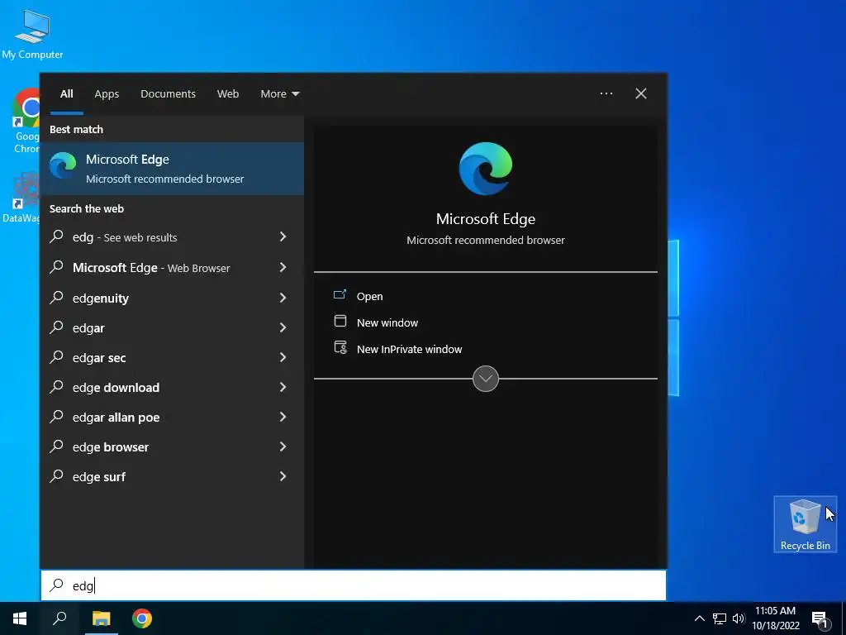The image size is (846, 635).
Task: Expand the arrow next to 'edge surf'
Action: click(283, 476)
